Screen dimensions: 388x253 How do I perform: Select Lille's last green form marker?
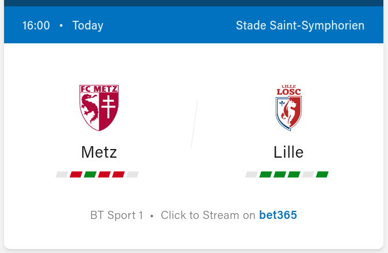tap(322, 174)
